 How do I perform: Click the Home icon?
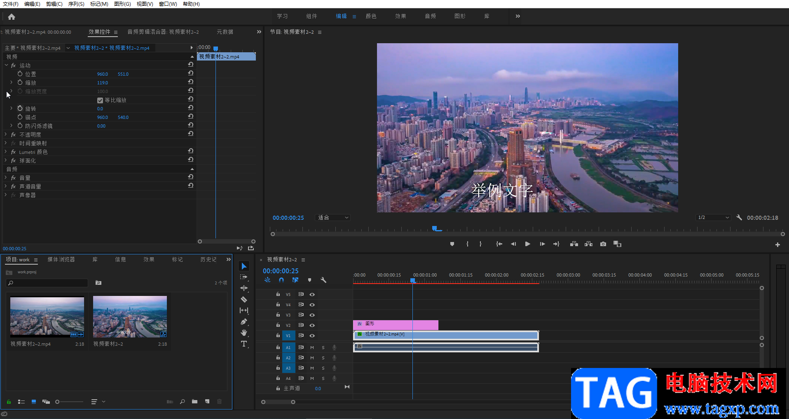[12, 17]
